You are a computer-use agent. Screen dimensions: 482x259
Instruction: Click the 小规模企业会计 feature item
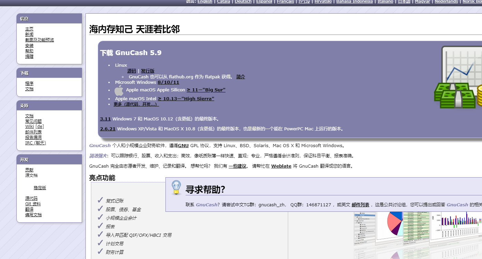(x=121, y=218)
